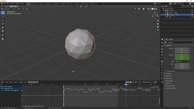Image resolution: width=194 pixels, height=109 pixels.
Task: Click the red X axis on navigation gizmo
Action: 157,16
